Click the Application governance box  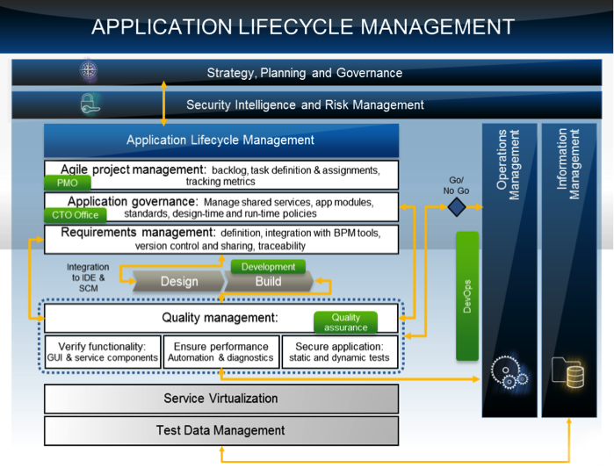click(221, 207)
